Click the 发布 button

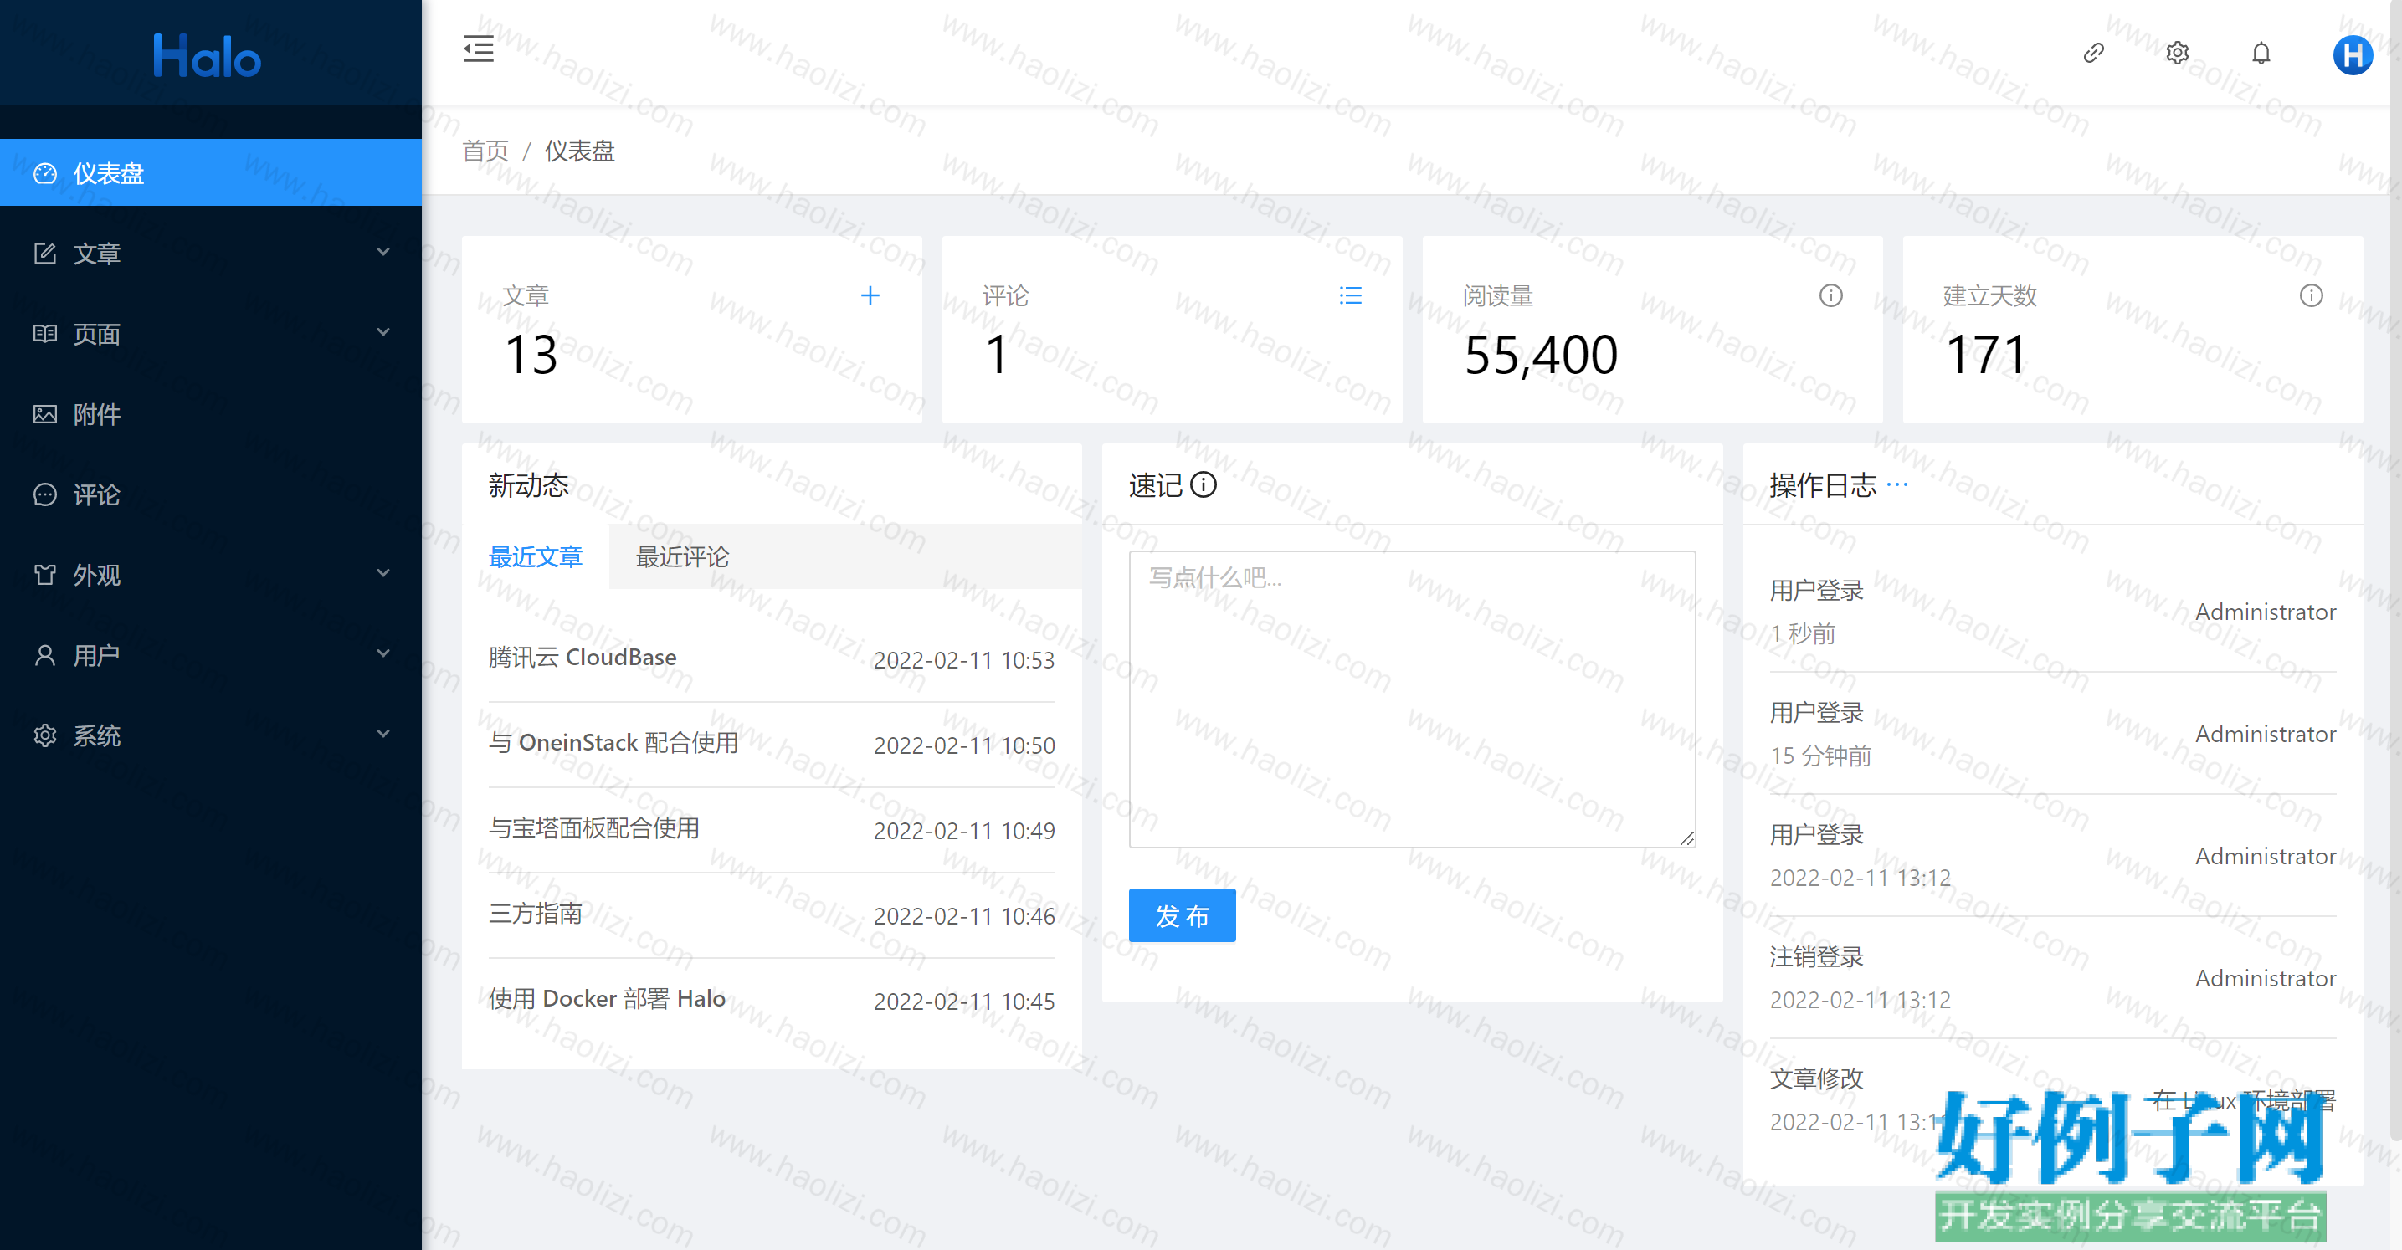[x=1182, y=915]
